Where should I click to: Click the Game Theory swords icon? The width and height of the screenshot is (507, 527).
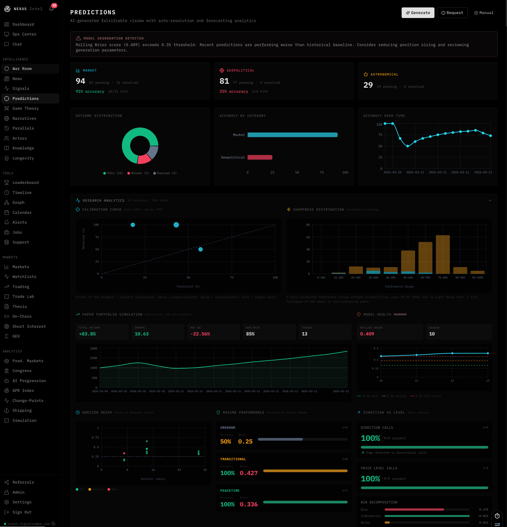point(7,108)
